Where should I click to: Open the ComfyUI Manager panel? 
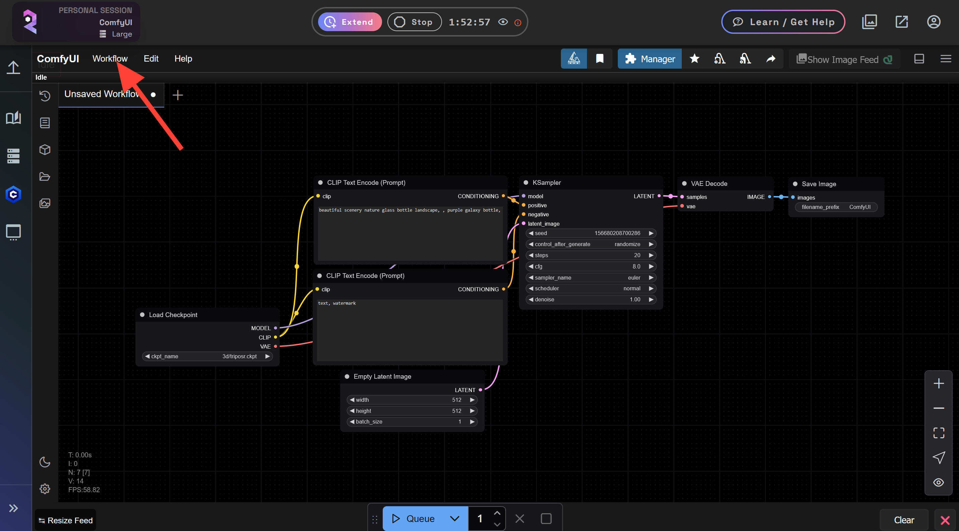click(x=649, y=58)
